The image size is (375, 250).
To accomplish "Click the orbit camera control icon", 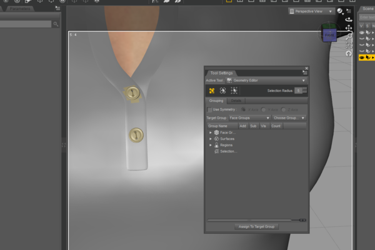I will 349,19.
